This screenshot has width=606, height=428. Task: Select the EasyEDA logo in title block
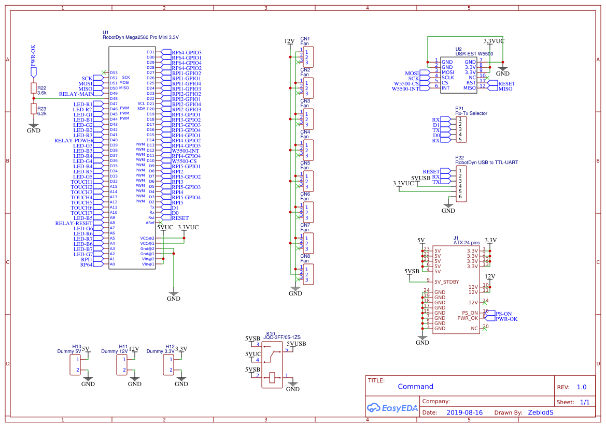pyautogui.click(x=392, y=408)
